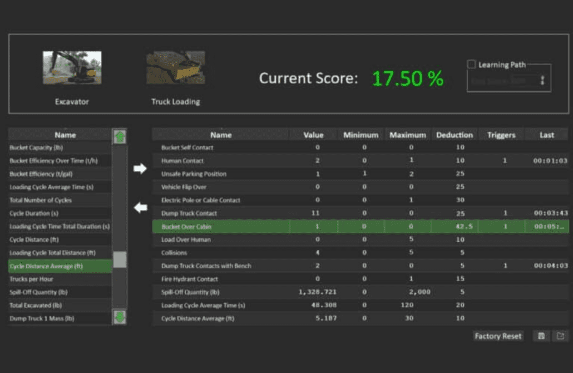This screenshot has height=373, width=573.
Task: Select Cycle Distance Average (ft) in left list
Action: (60, 266)
